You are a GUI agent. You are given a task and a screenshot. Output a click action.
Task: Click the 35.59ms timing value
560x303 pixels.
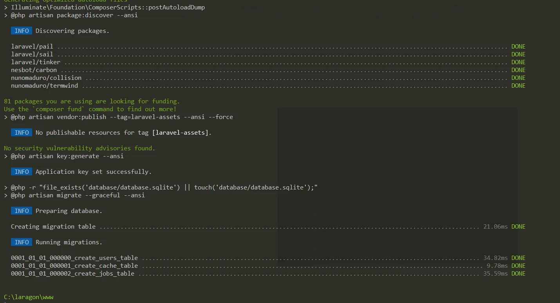tap(495, 274)
